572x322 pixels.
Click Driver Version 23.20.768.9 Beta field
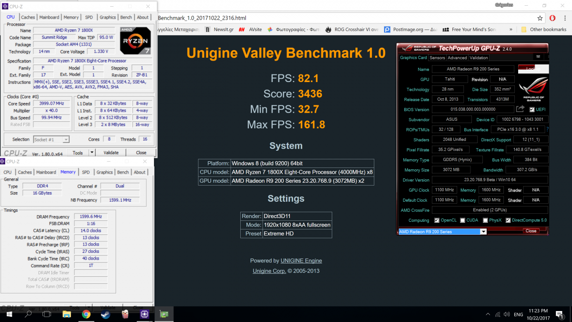coord(490,180)
